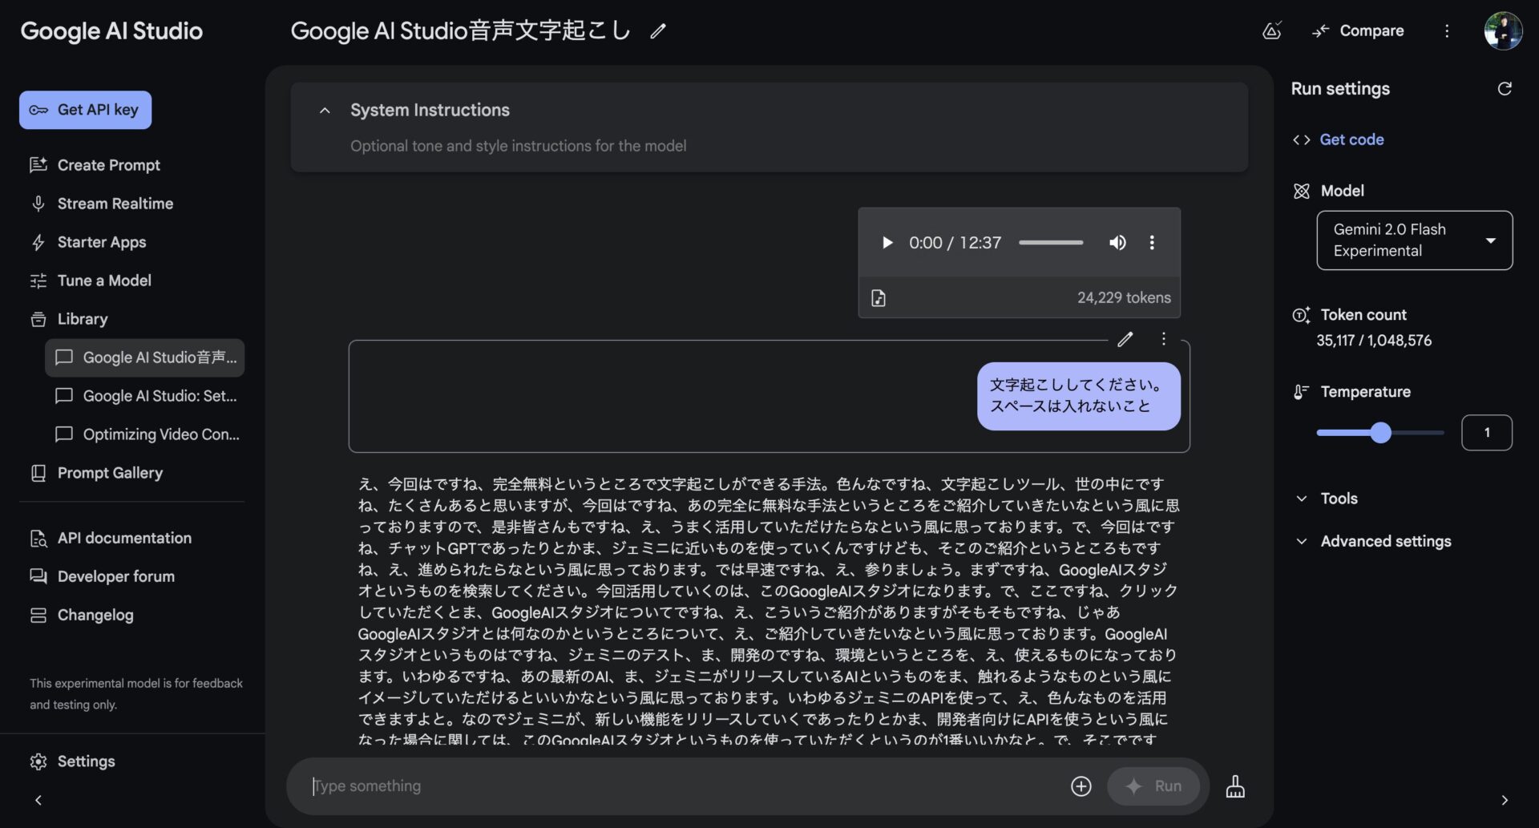Viewport: 1539px width, 828px height.
Task: Open the Prompt Gallery
Action: (x=110, y=473)
